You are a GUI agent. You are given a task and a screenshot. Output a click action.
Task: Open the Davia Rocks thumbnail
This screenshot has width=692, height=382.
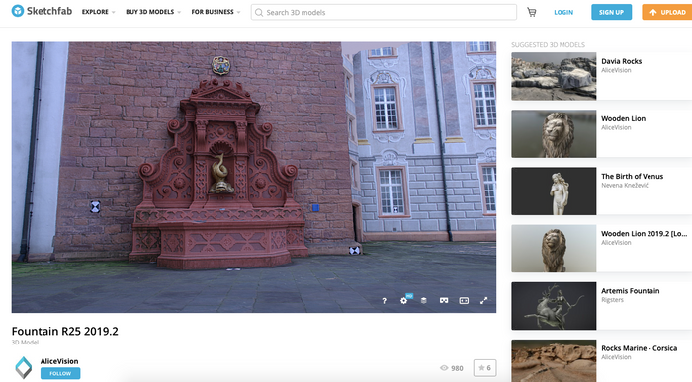pyautogui.click(x=554, y=76)
